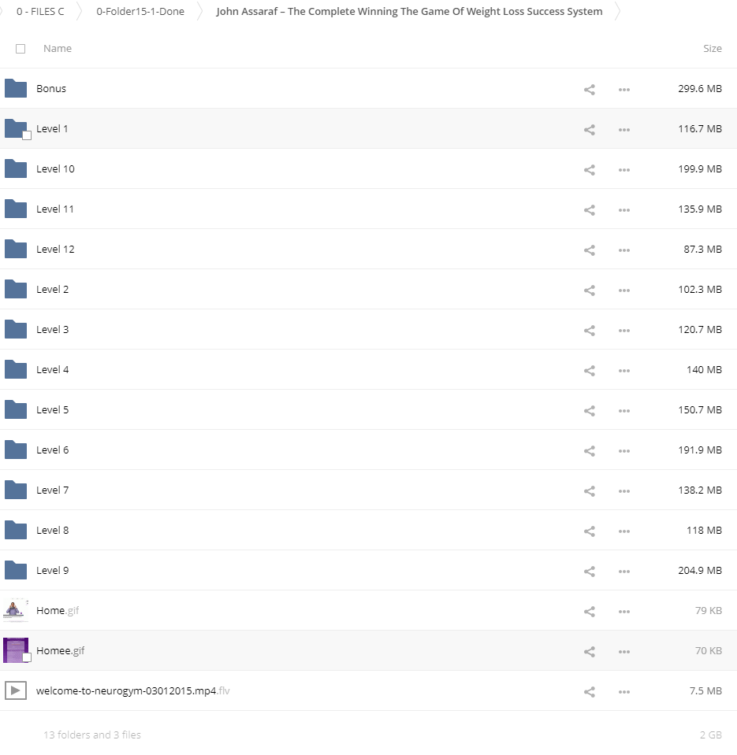Viewport: 737px width, 755px height.
Task: Sort the list by Size column
Action: 712,49
